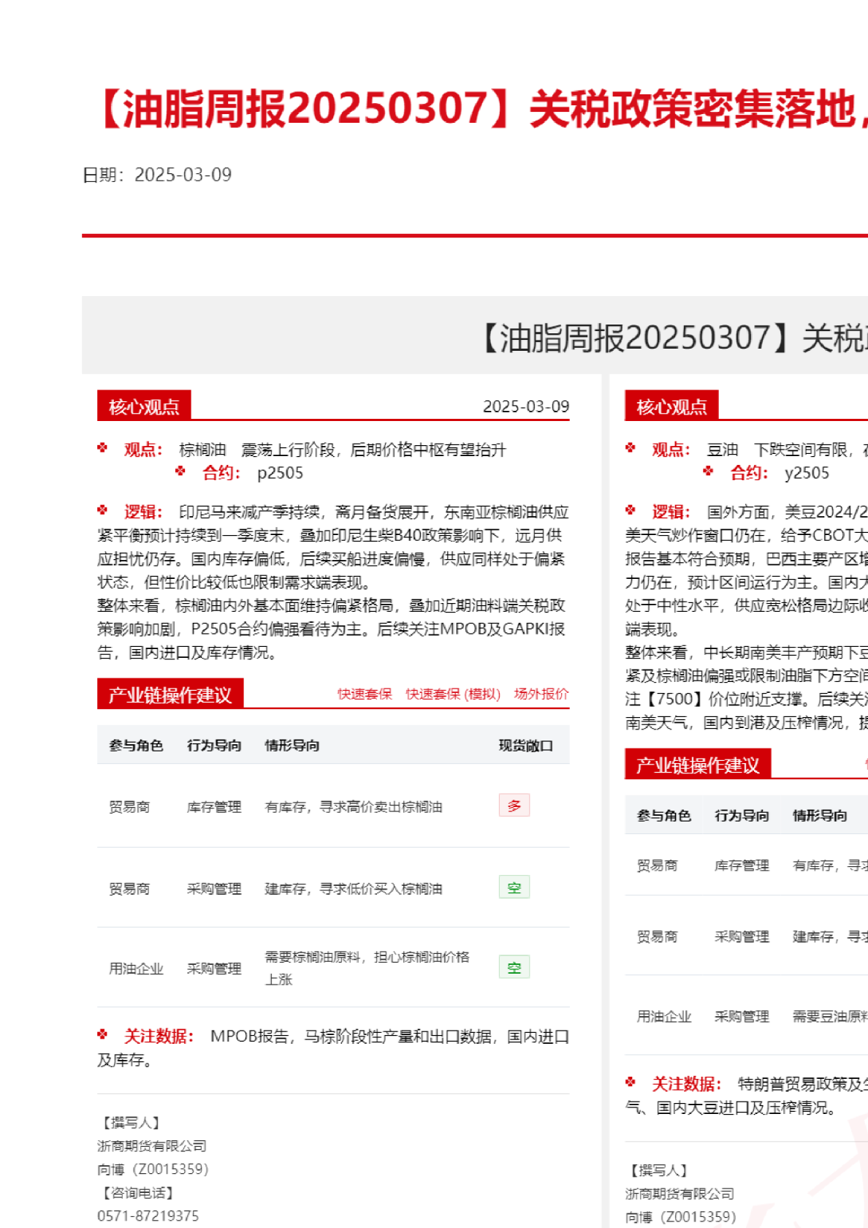The width and height of the screenshot is (868, 1228).
Task: Open the 场外报价 link
Action: pos(541,694)
